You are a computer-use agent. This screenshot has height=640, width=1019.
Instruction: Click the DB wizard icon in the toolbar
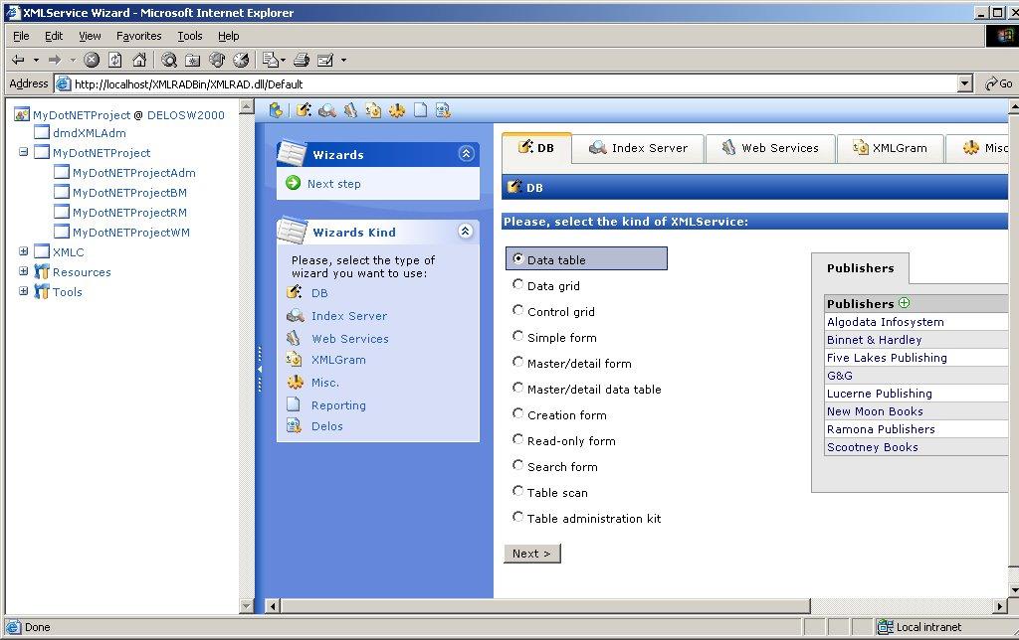tap(304, 110)
